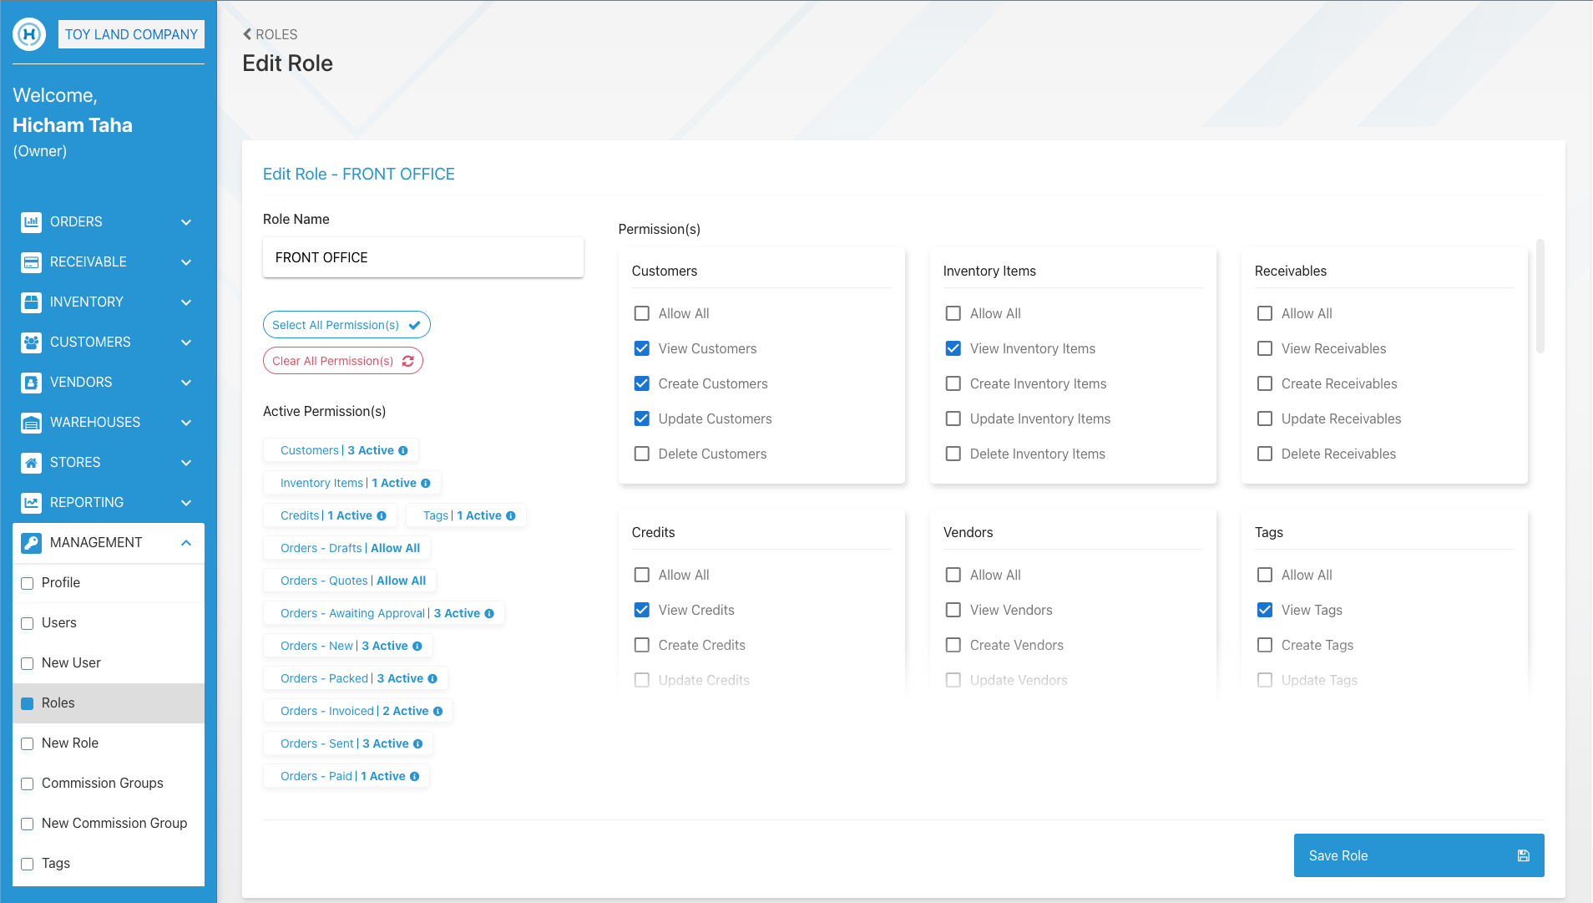Image resolution: width=1593 pixels, height=903 pixels.
Task: Uncheck View Tags permission
Action: pyautogui.click(x=1265, y=610)
